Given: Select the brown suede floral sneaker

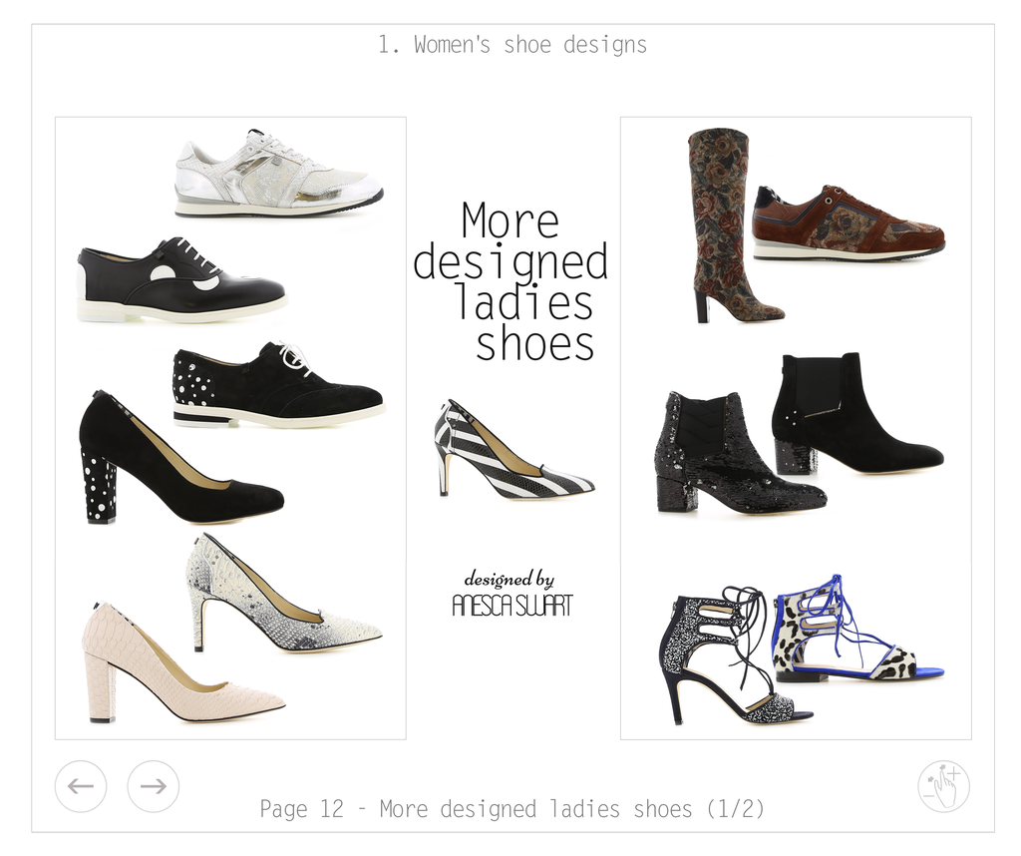Looking at the screenshot, I should [x=849, y=222].
